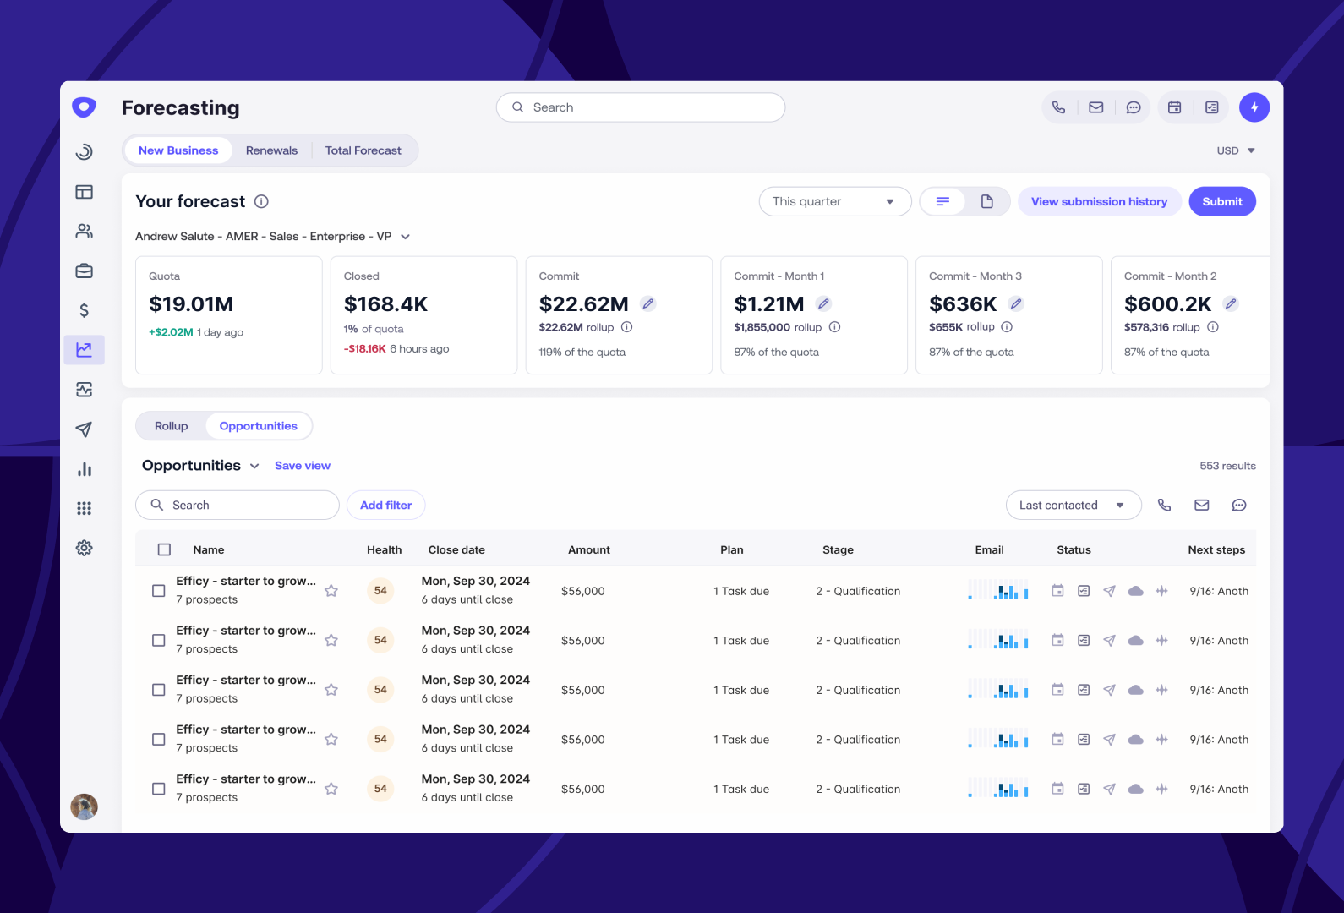Viewport: 1344px width, 913px height.
Task: Click the user avatar in sidebar
Action: [84, 806]
